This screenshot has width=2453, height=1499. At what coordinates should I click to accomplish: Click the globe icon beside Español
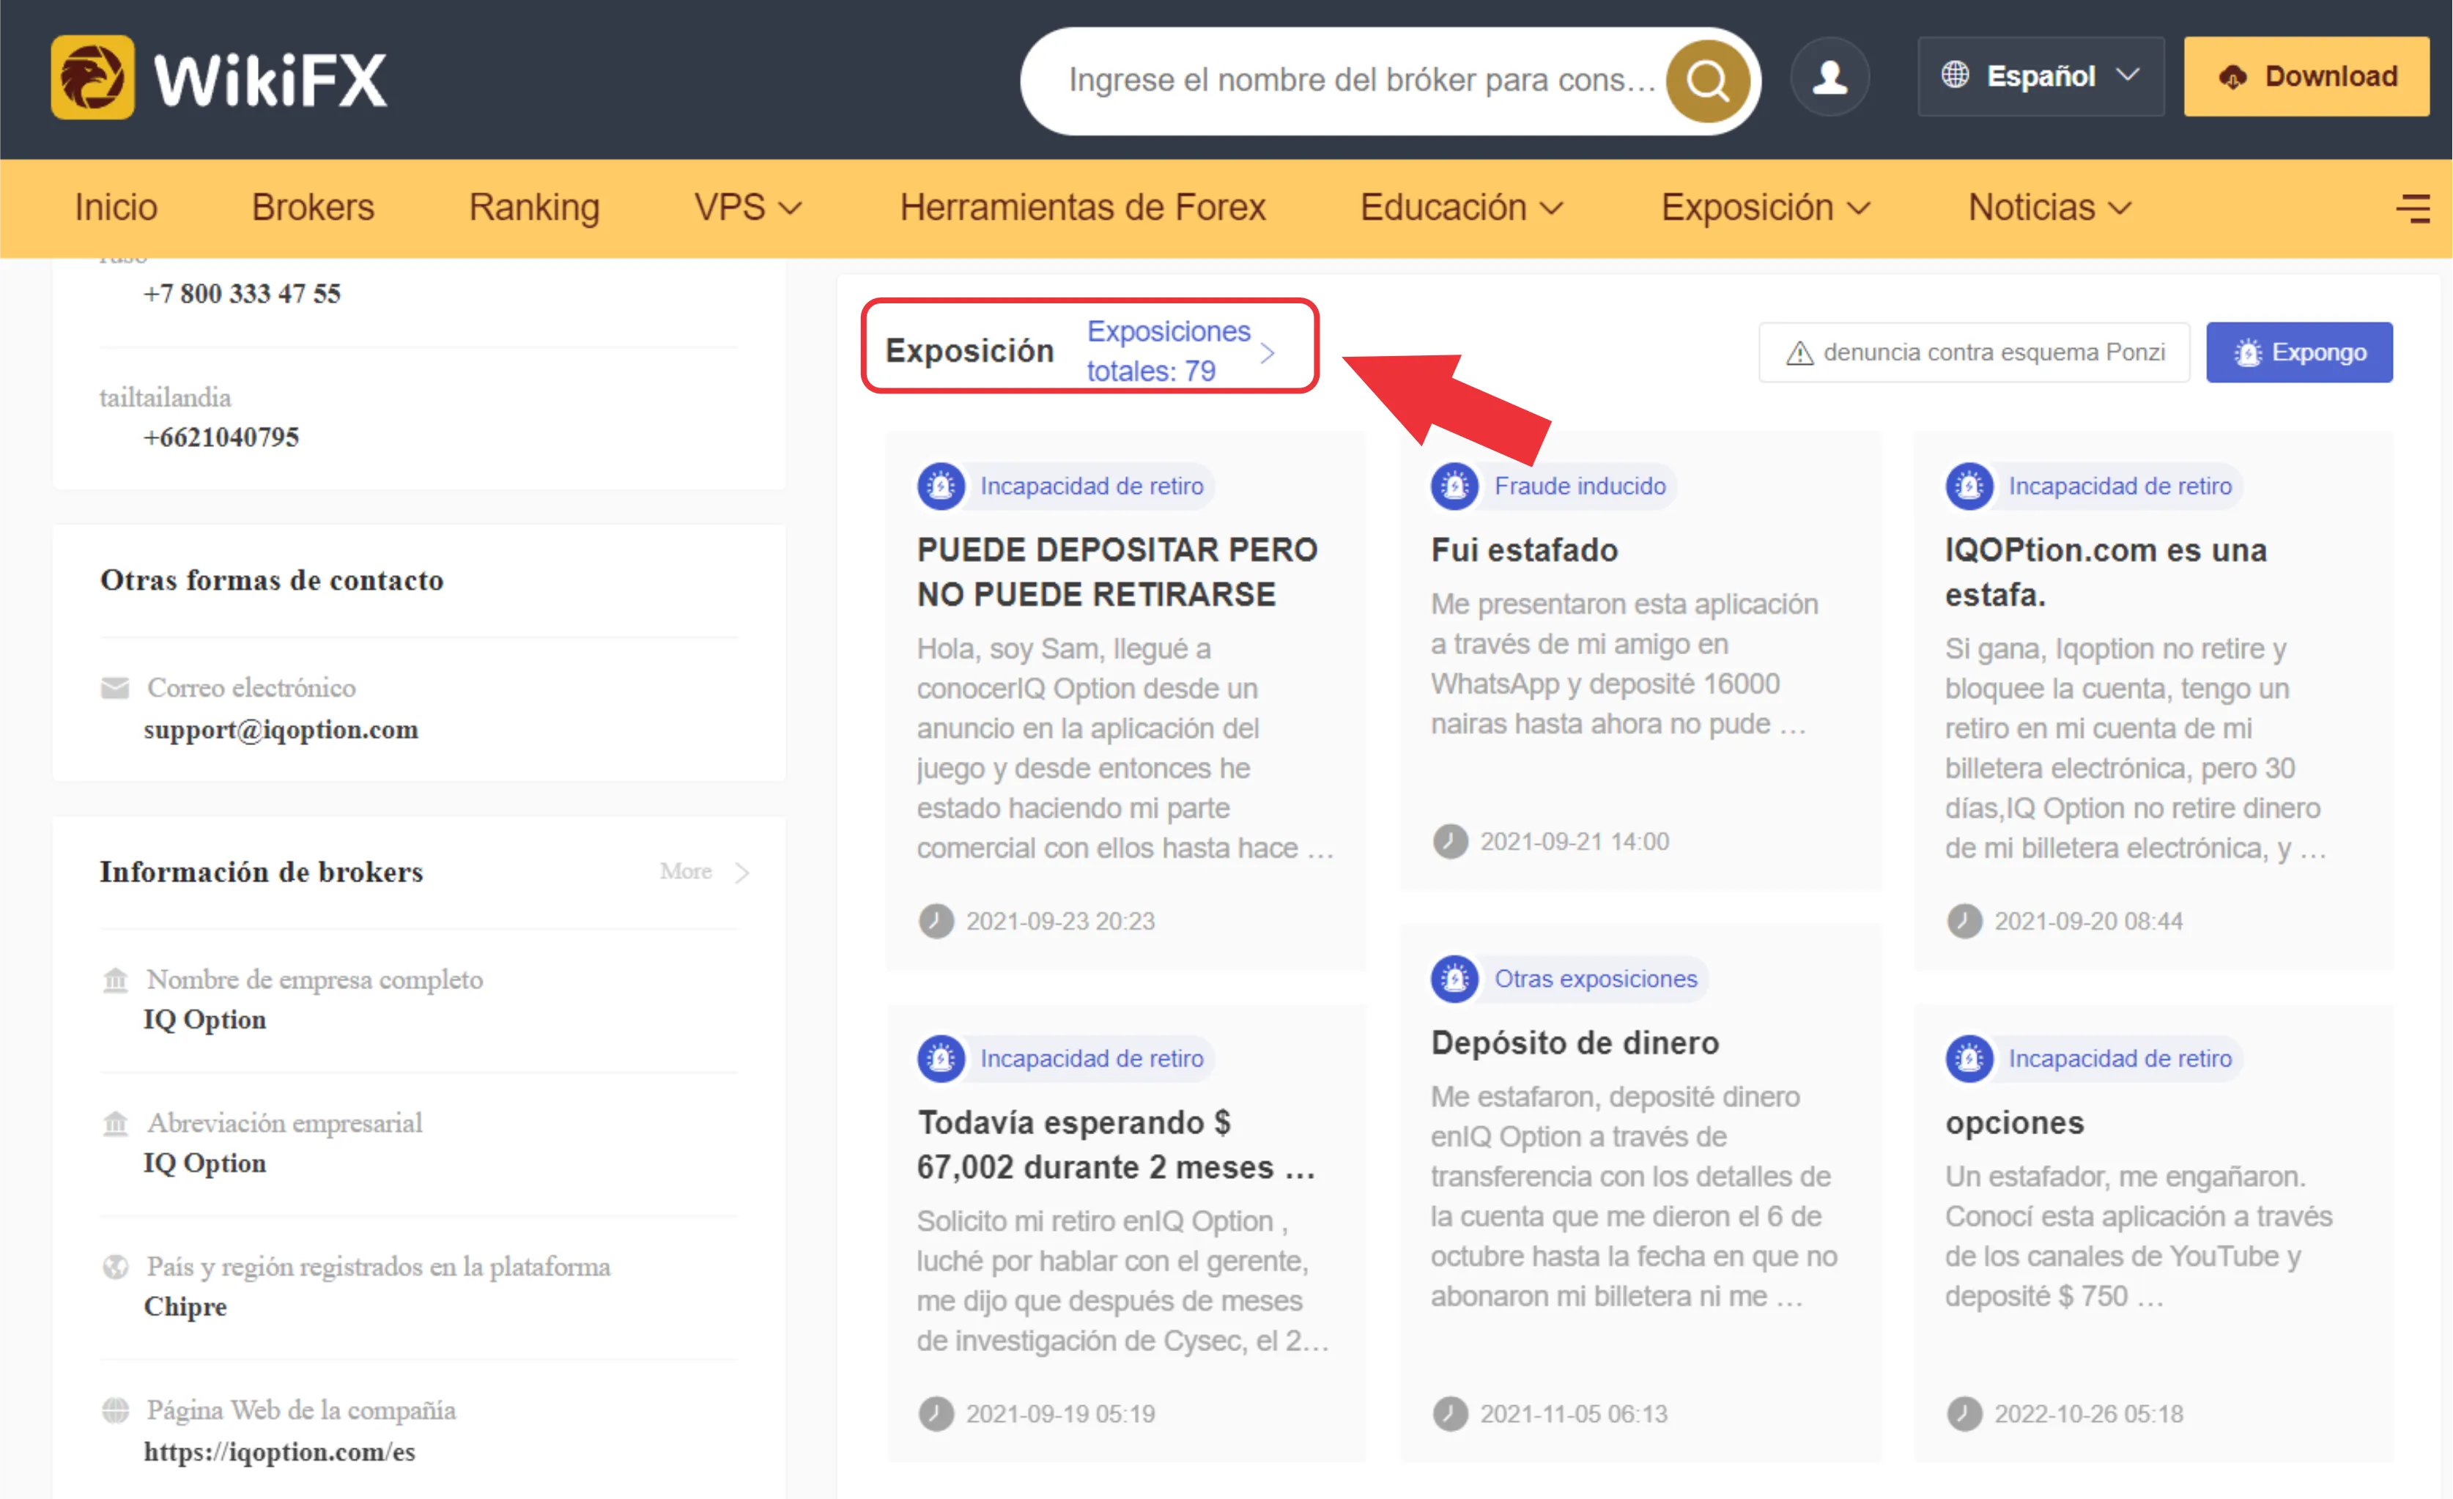(x=1956, y=75)
